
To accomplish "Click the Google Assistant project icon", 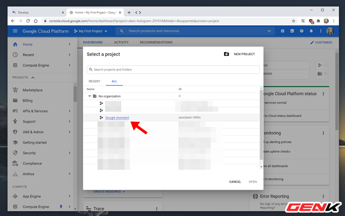I will (x=101, y=118).
